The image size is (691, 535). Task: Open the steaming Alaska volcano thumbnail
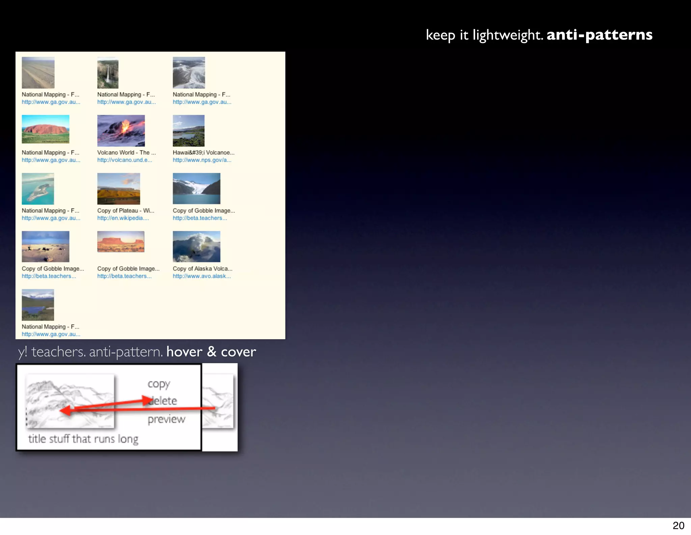click(x=197, y=246)
